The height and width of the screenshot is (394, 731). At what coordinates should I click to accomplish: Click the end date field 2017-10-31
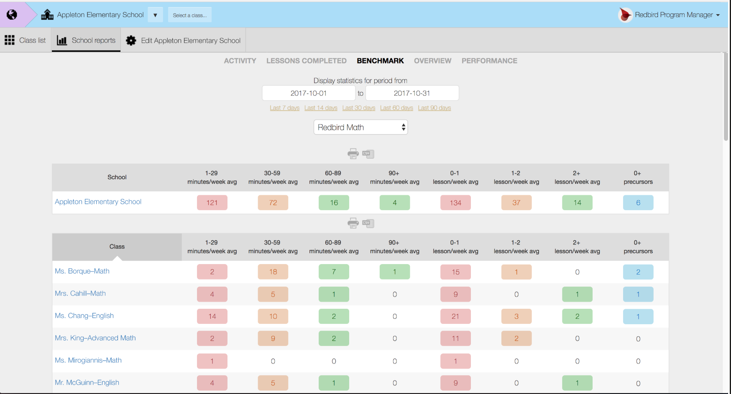click(412, 93)
